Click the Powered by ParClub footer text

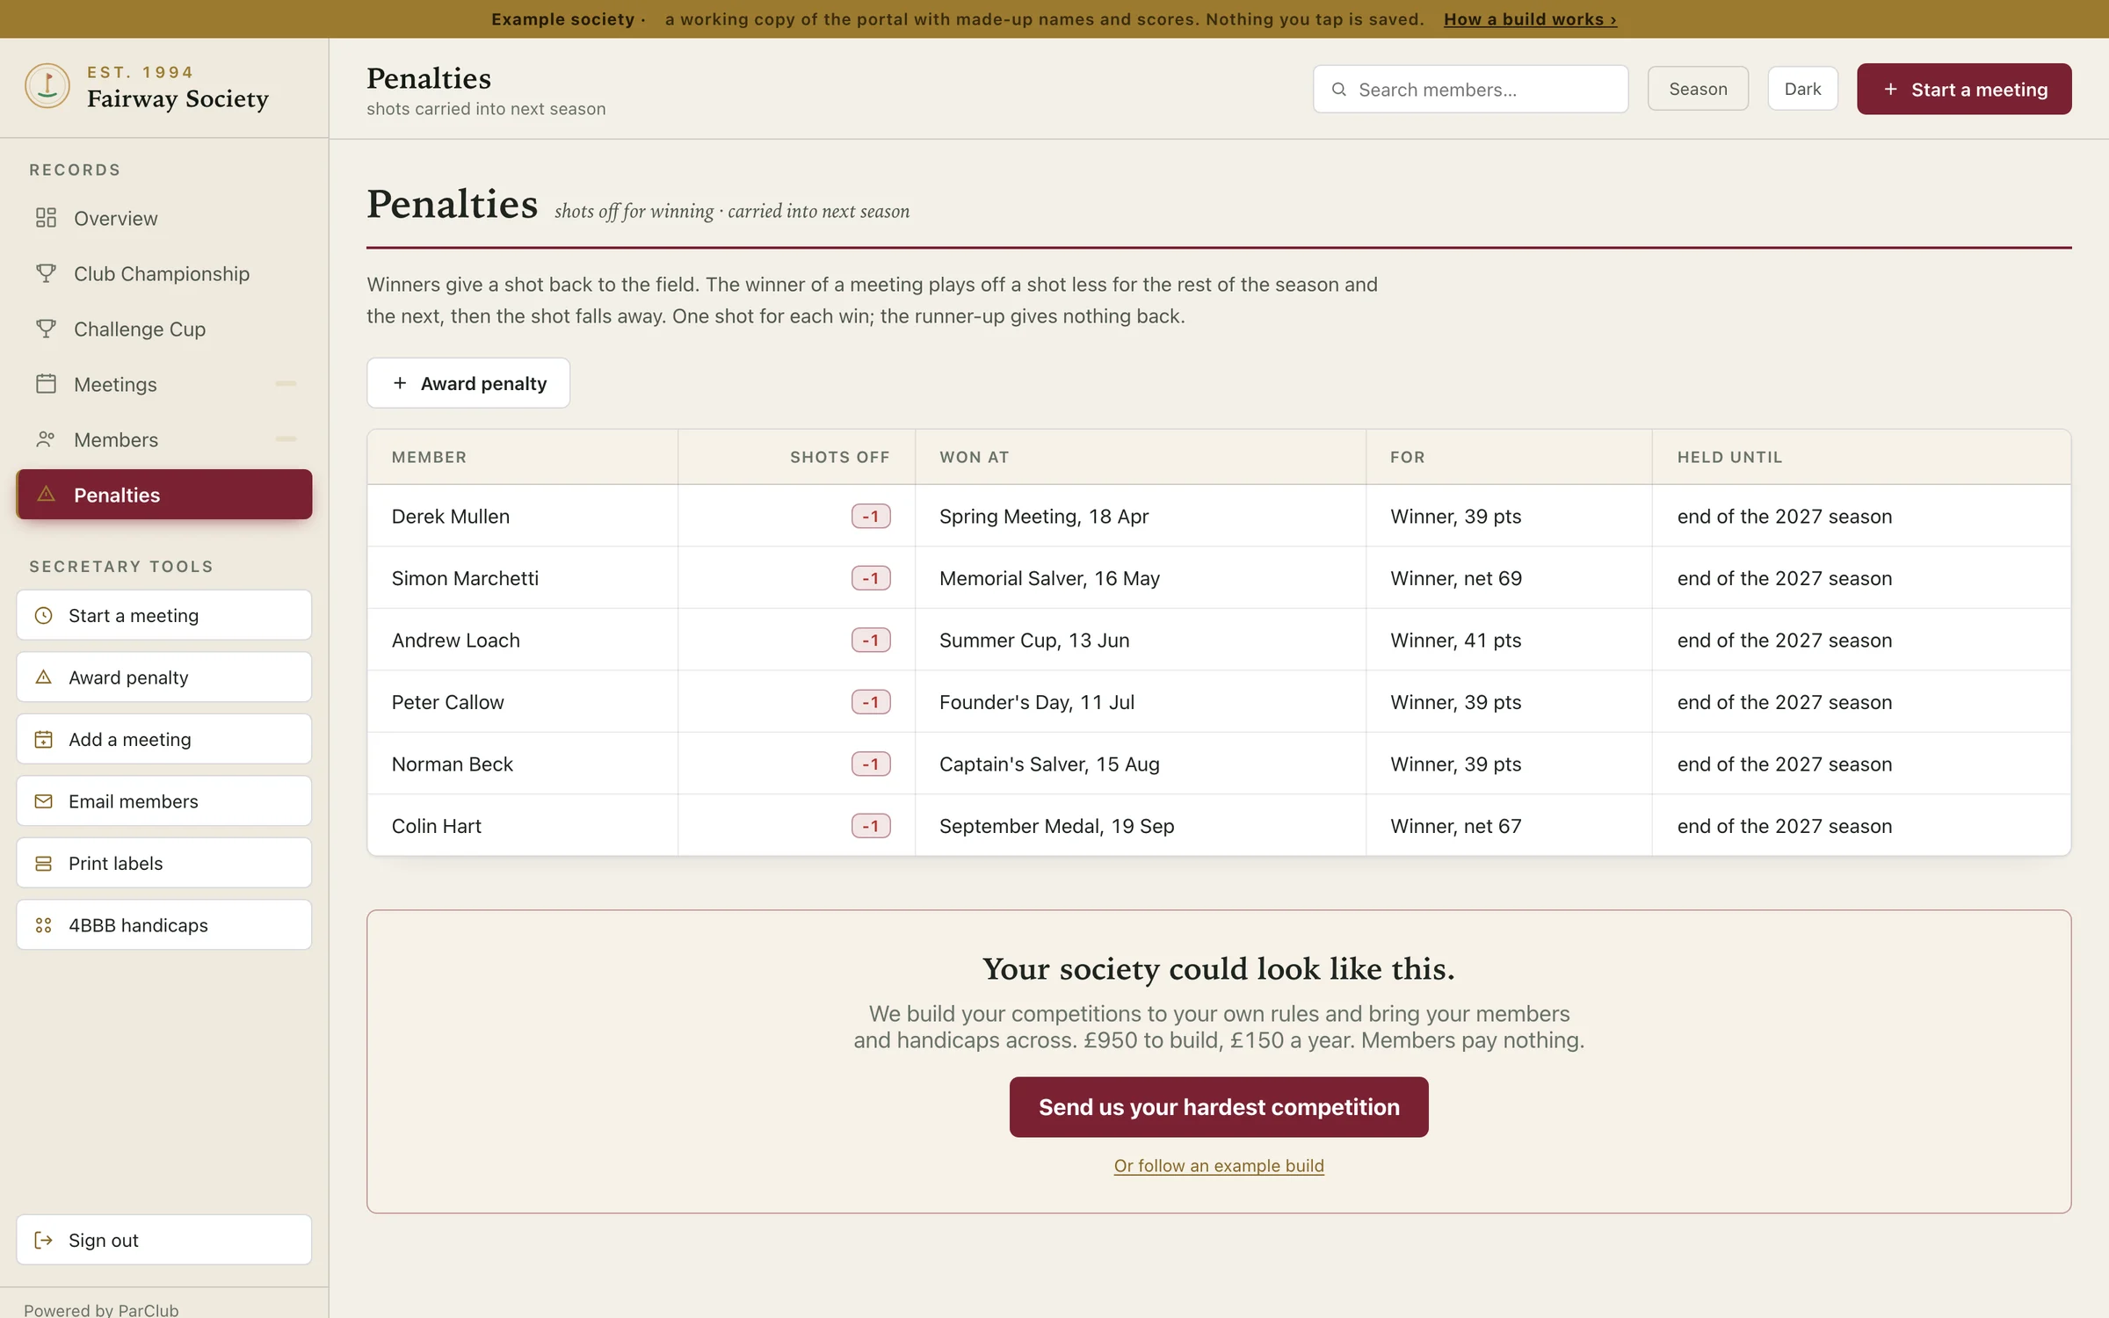tap(101, 1309)
